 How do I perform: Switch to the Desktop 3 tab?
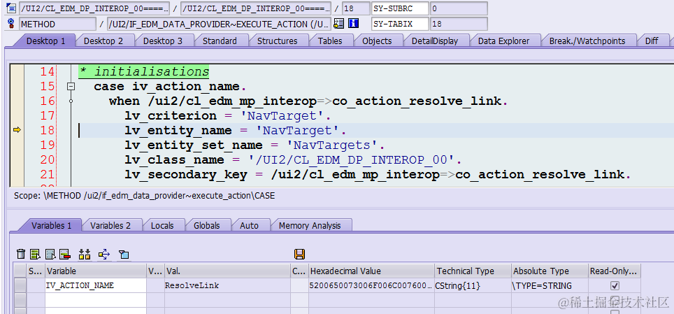click(162, 41)
